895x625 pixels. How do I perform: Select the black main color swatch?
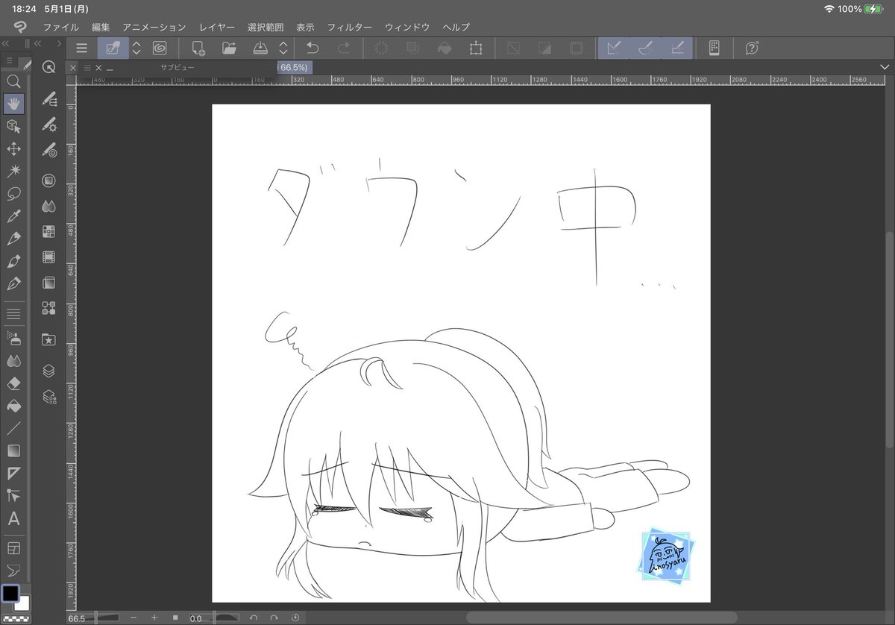coord(10,594)
